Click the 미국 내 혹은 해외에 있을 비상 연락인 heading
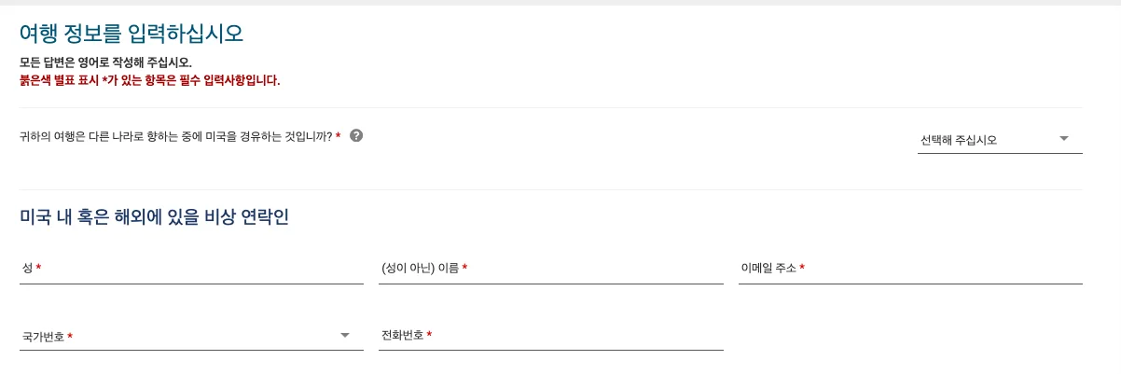Screen dimensions: 1121x374 [155, 217]
